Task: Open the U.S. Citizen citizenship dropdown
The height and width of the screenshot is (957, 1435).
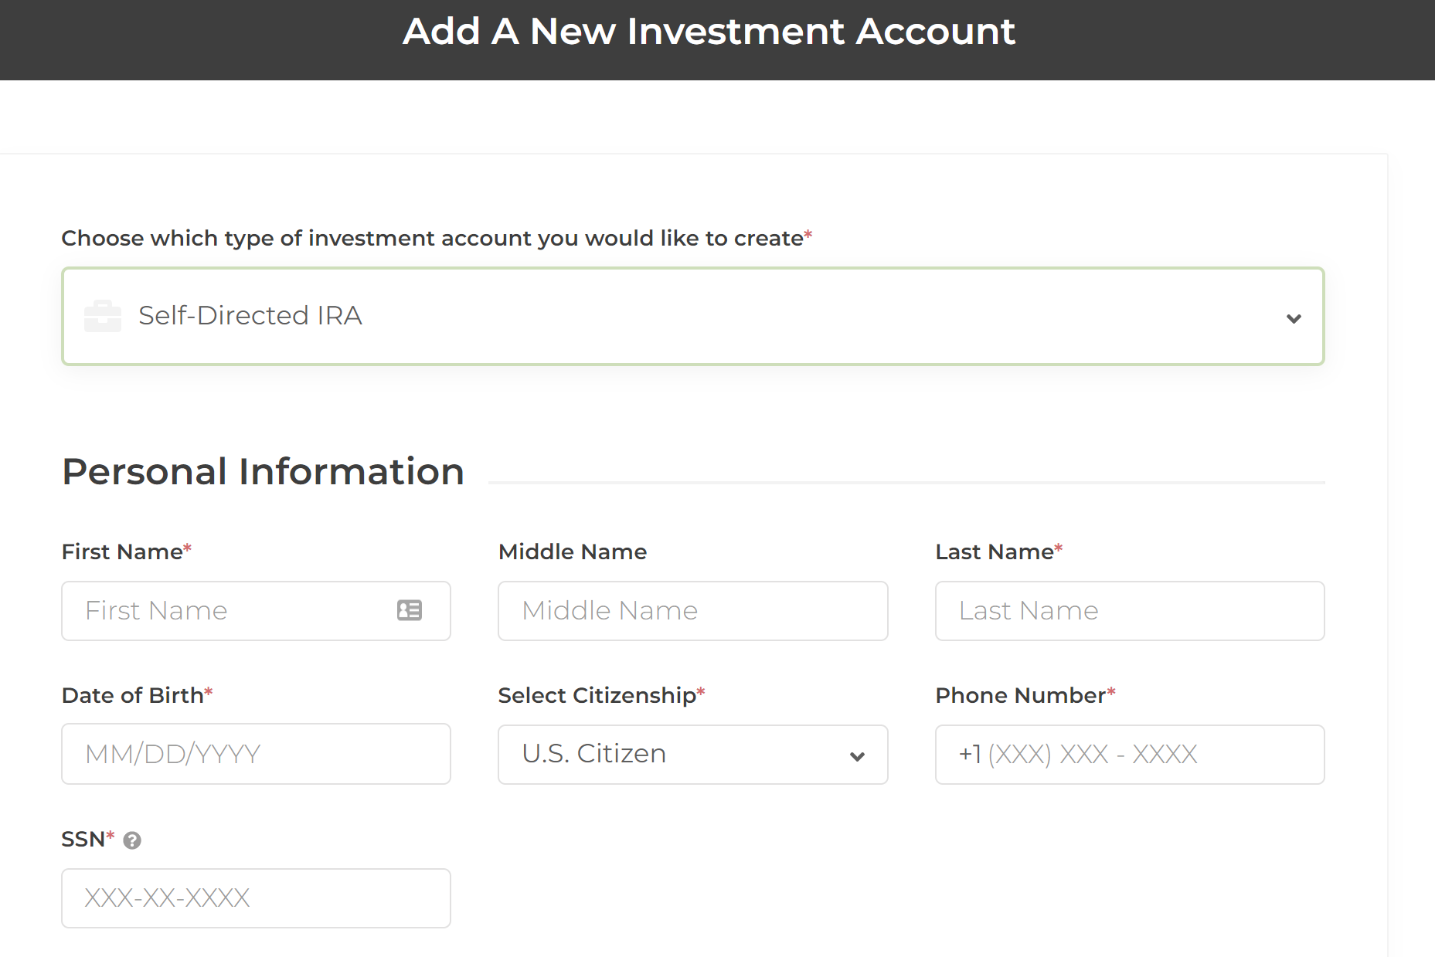Action: pos(680,754)
